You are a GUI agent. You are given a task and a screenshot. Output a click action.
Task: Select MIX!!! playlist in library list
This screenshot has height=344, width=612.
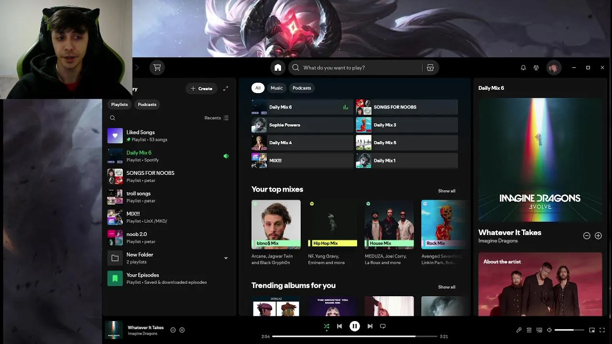click(168, 217)
